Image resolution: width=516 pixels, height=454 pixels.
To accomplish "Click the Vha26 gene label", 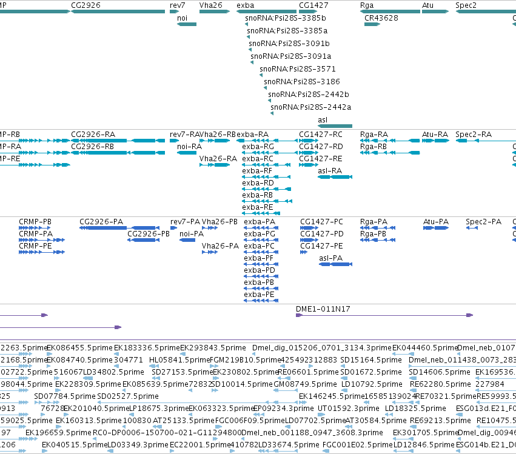I will (x=210, y=5).
